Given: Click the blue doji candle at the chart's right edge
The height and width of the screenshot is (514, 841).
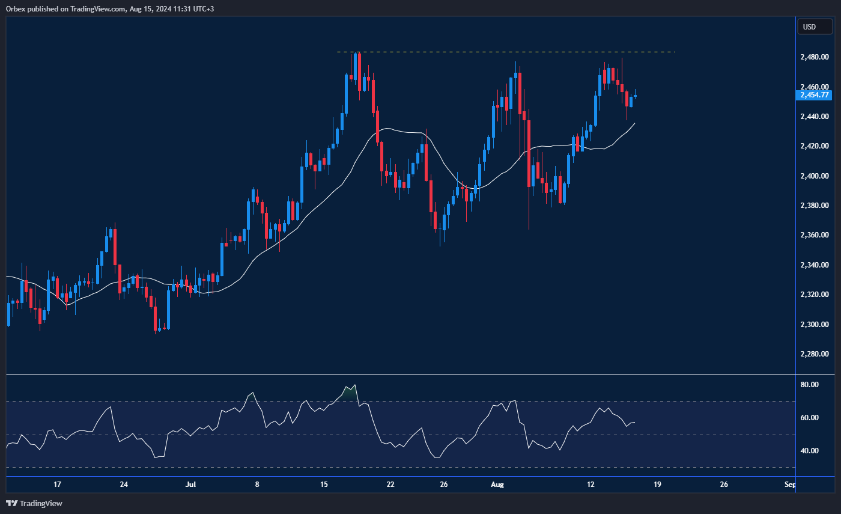Looking at the screenshot, I should (x=635, y=95).
